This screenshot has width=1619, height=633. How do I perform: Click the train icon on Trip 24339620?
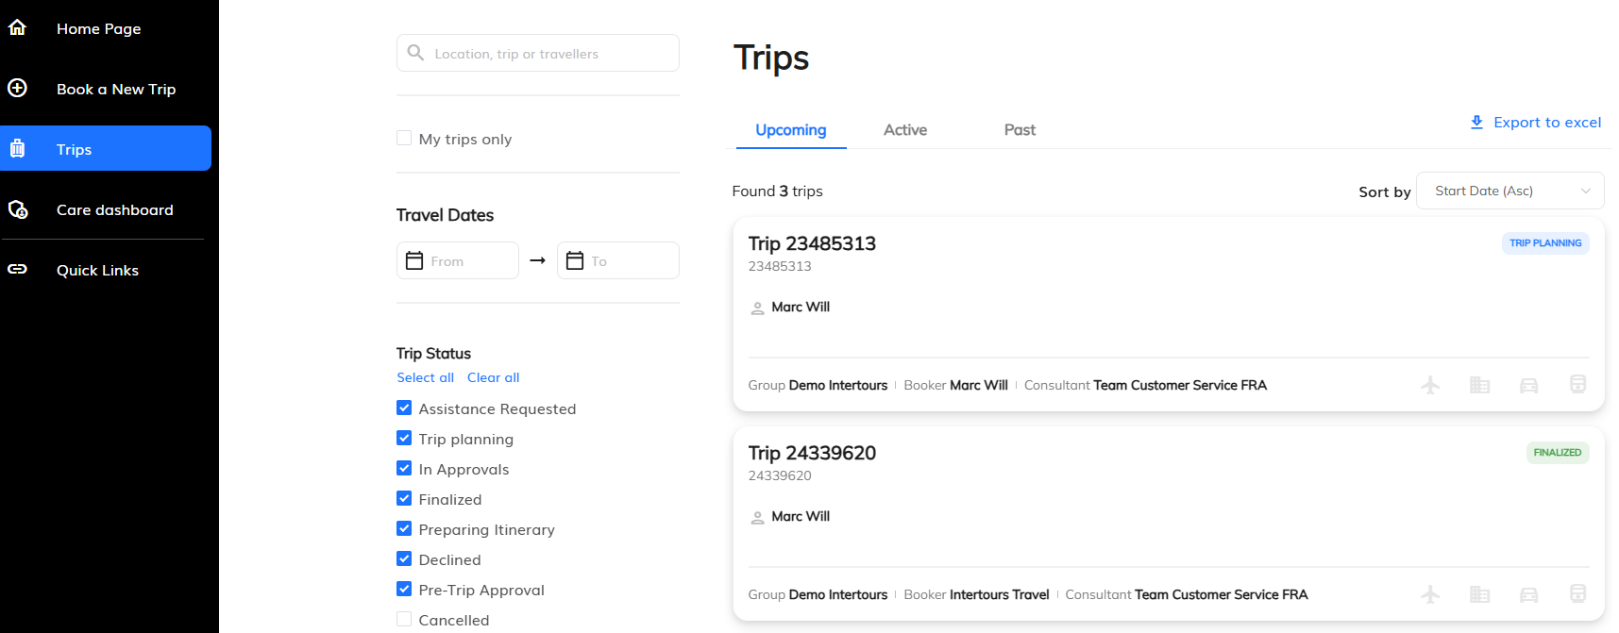tap(1577, 593)
